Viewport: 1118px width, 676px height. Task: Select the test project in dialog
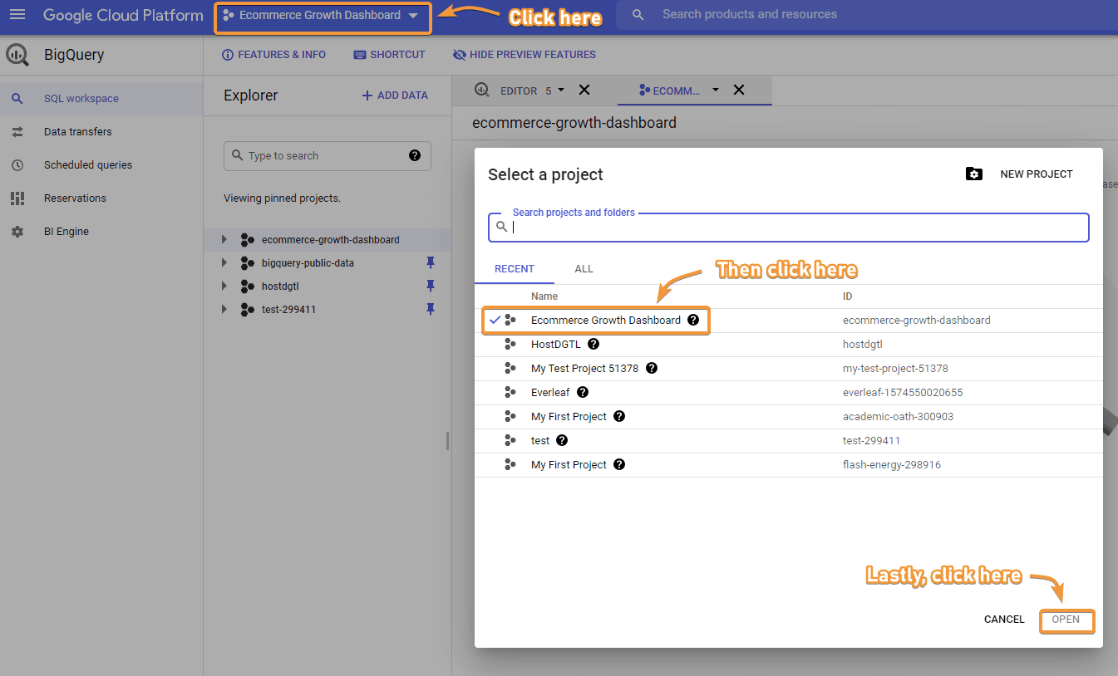[789, 441]
